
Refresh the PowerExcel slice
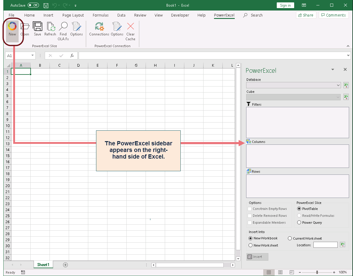(51, 26)
